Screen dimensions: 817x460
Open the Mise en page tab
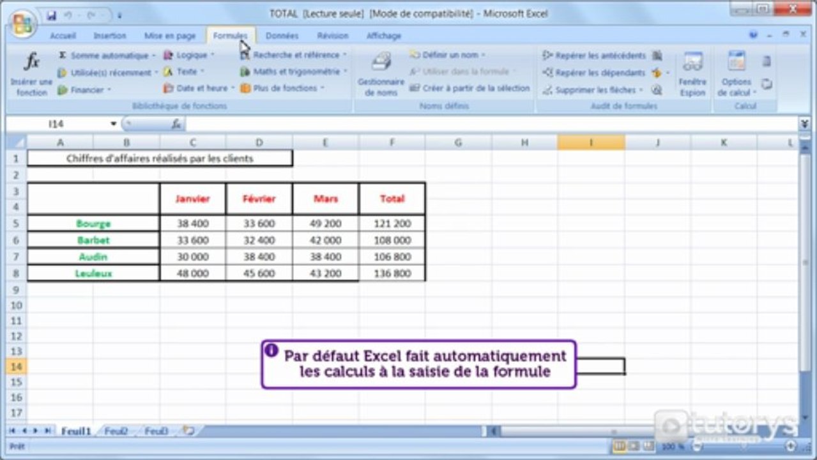pyautogui.click(x=170, y=36)
